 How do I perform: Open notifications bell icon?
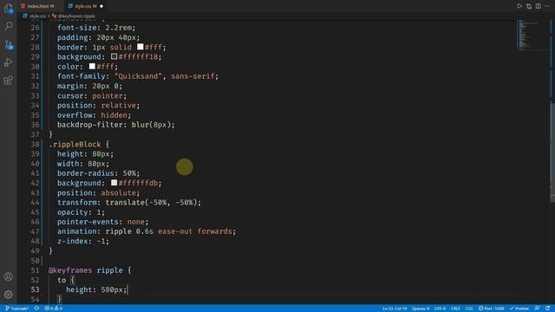click(x=547, y=309)
